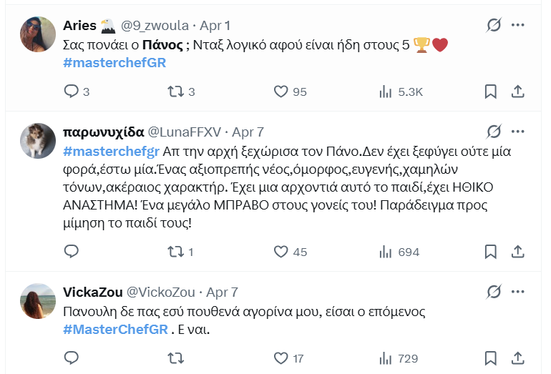Bookmark the Aries tweet
Viewport: 551px width, 374px height.
pyautogui.click(x=491, y=92)
